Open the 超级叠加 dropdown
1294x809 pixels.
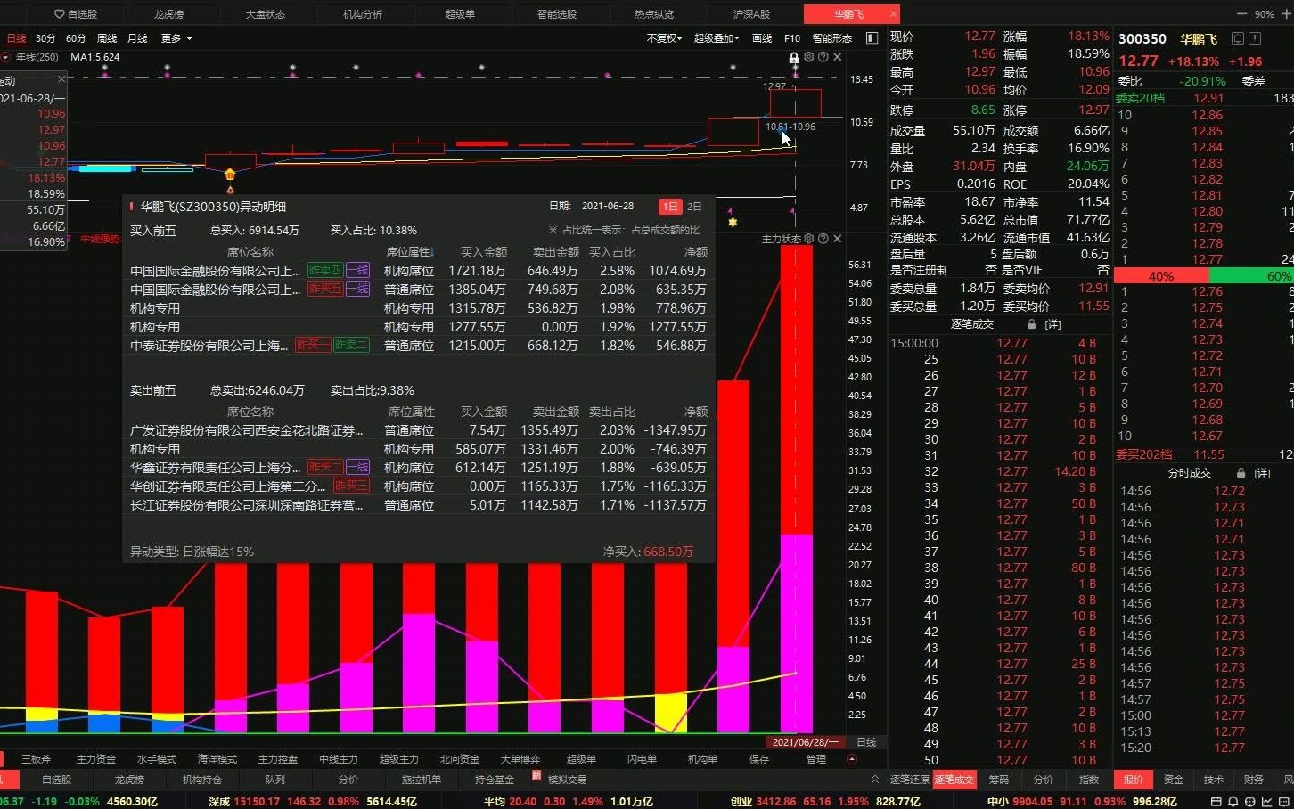717,38
